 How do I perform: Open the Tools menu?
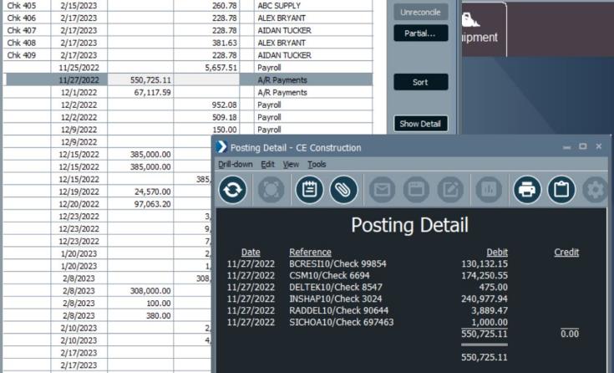[317, 165]
